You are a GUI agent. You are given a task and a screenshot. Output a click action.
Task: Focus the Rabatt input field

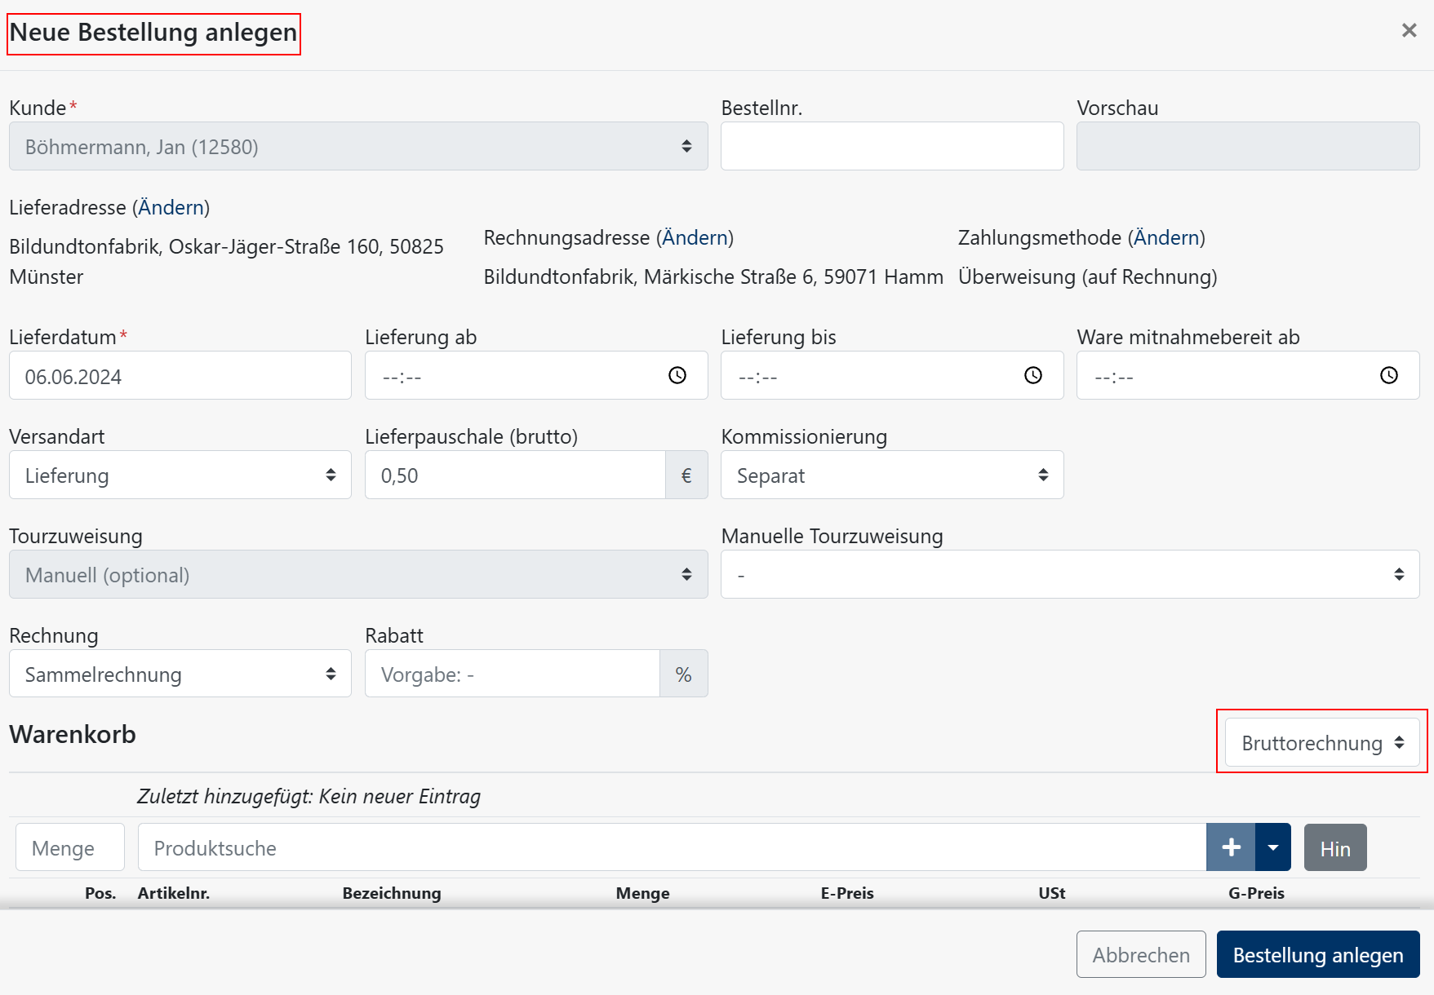(x=513, y=674)
